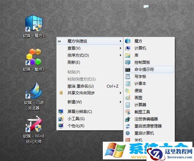The height and width of the screenshot is (161, 194).
Task: Choose 撤消 重命名(U) menu entry
Action: click(90, 86)
